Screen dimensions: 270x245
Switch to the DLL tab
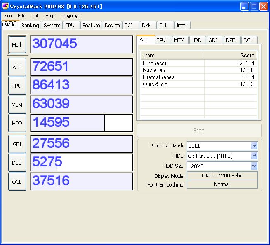point(165,25)
